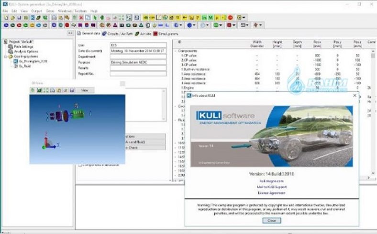
Task: Enable the Components initialization checkbox
Action: tap(80, 165)
